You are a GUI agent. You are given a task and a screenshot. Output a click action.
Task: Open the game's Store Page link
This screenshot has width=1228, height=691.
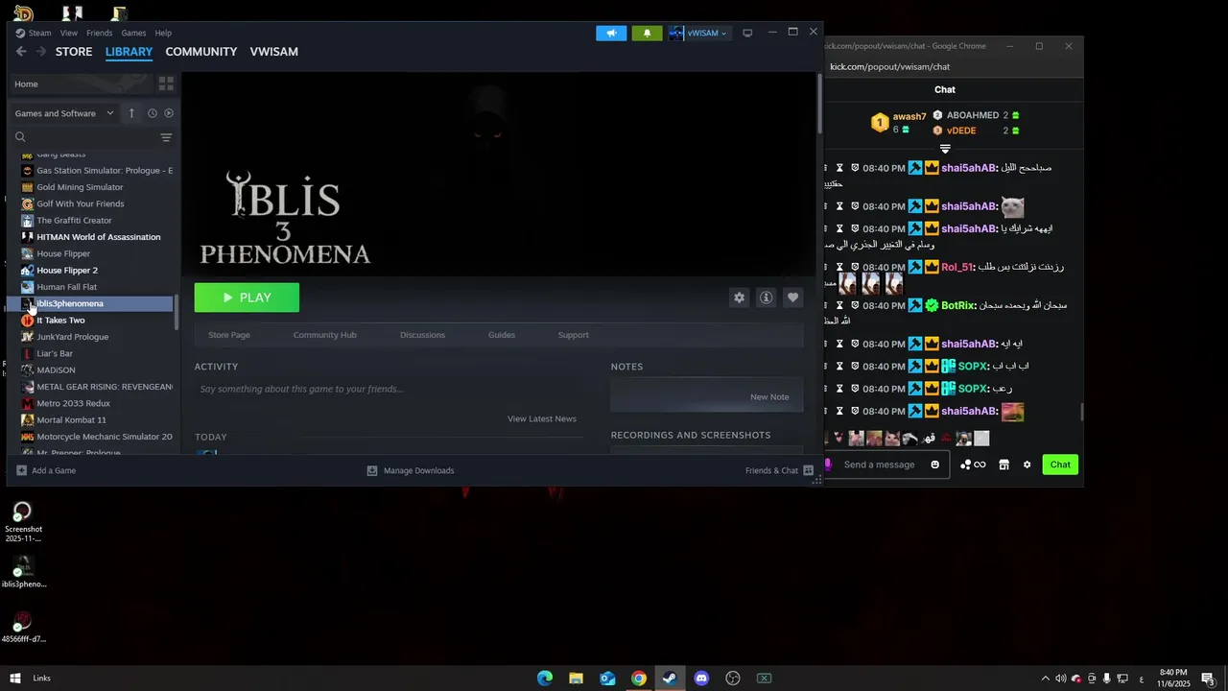coord(229,335)
